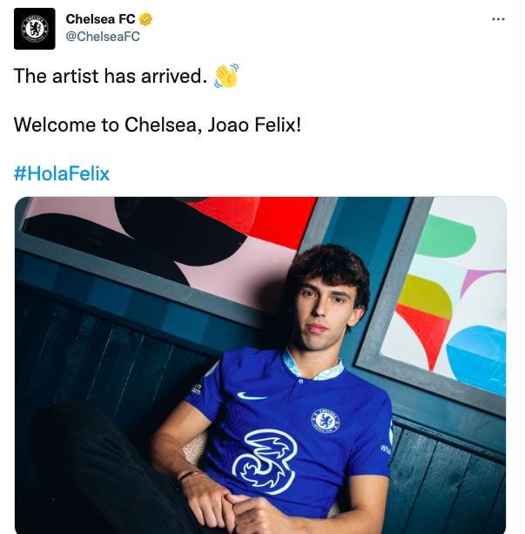Click the "The artist has arrived." text

pos(109,77)
